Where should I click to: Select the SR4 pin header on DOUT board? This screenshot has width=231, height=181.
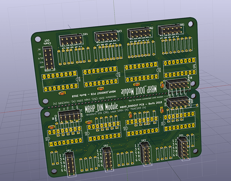pyautogui.click(x=71, y=39)
